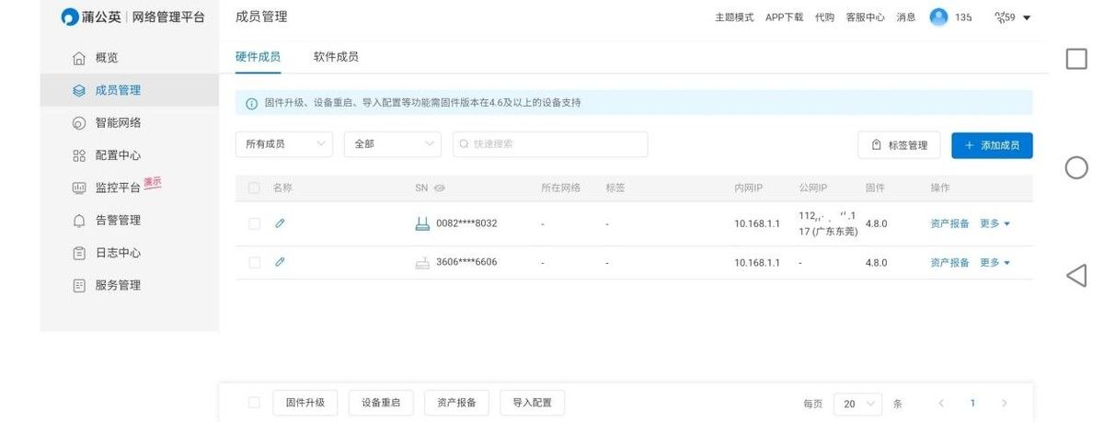Open 告警管理 with the bell icon
The width and height of the screenshot is (1104, 422).
click(118, 221)
